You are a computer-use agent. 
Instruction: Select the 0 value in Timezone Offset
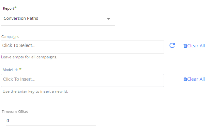[x=8, y=121]
